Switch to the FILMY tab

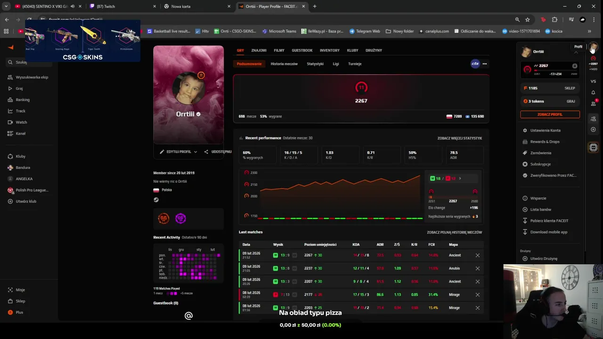click(x=279, y=50)
